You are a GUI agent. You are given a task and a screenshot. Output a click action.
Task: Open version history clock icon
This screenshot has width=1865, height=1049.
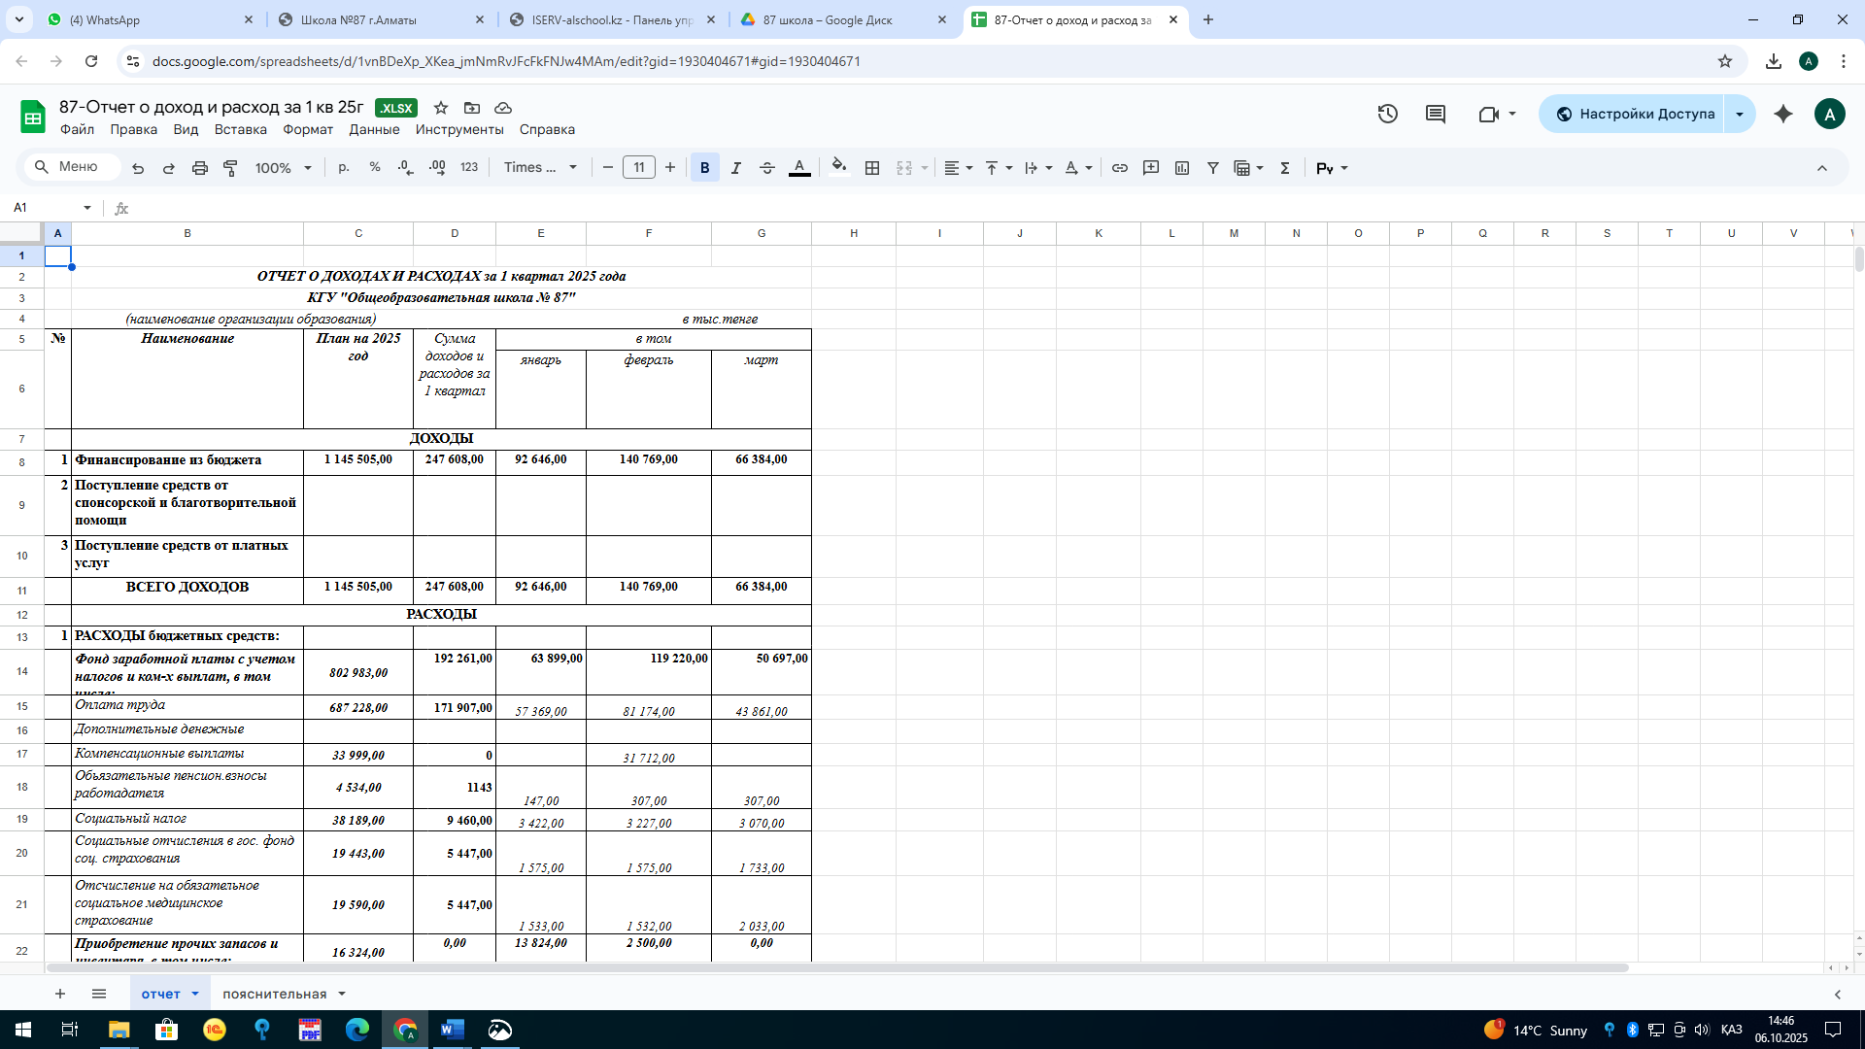[x=1388, y=114]
